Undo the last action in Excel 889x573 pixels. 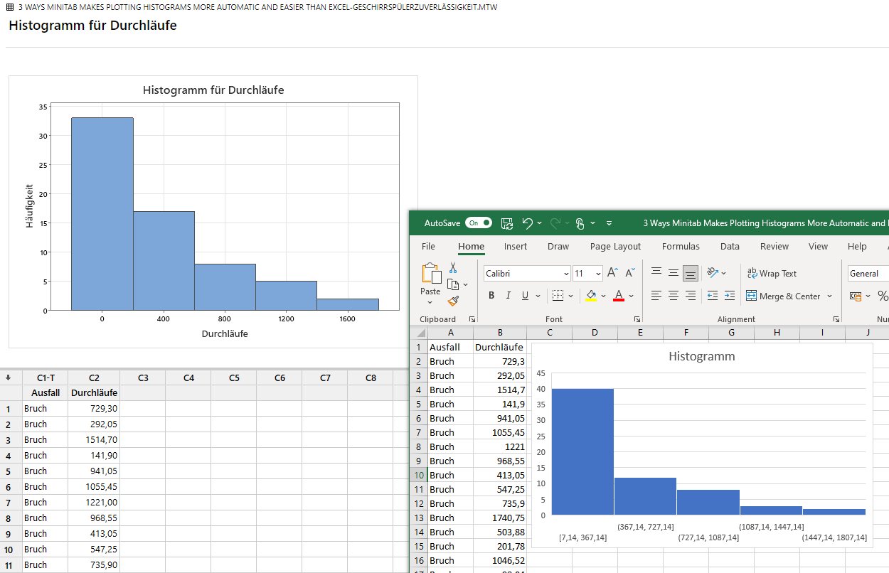527,223
